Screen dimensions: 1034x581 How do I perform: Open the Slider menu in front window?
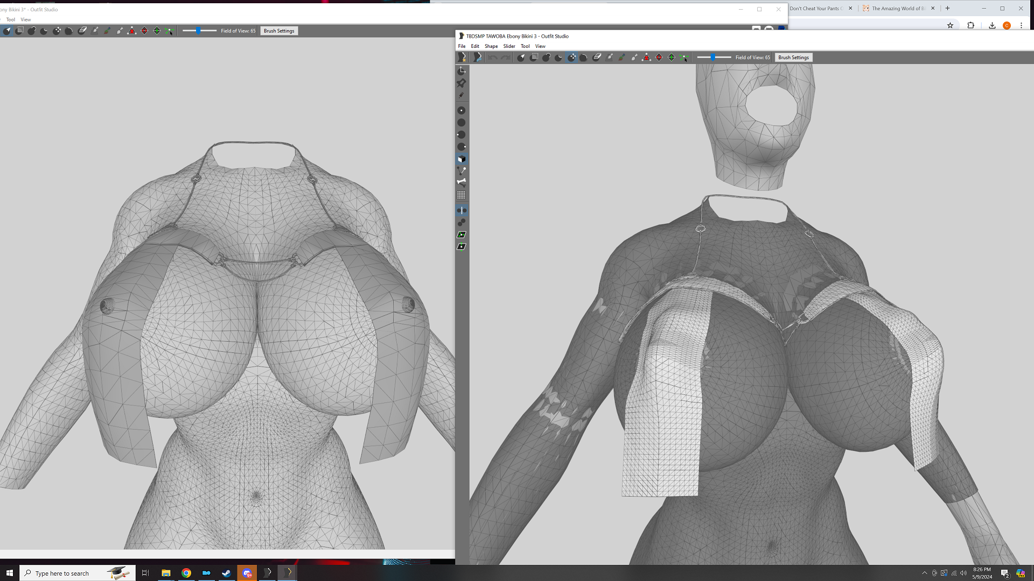tap(509, 46)
